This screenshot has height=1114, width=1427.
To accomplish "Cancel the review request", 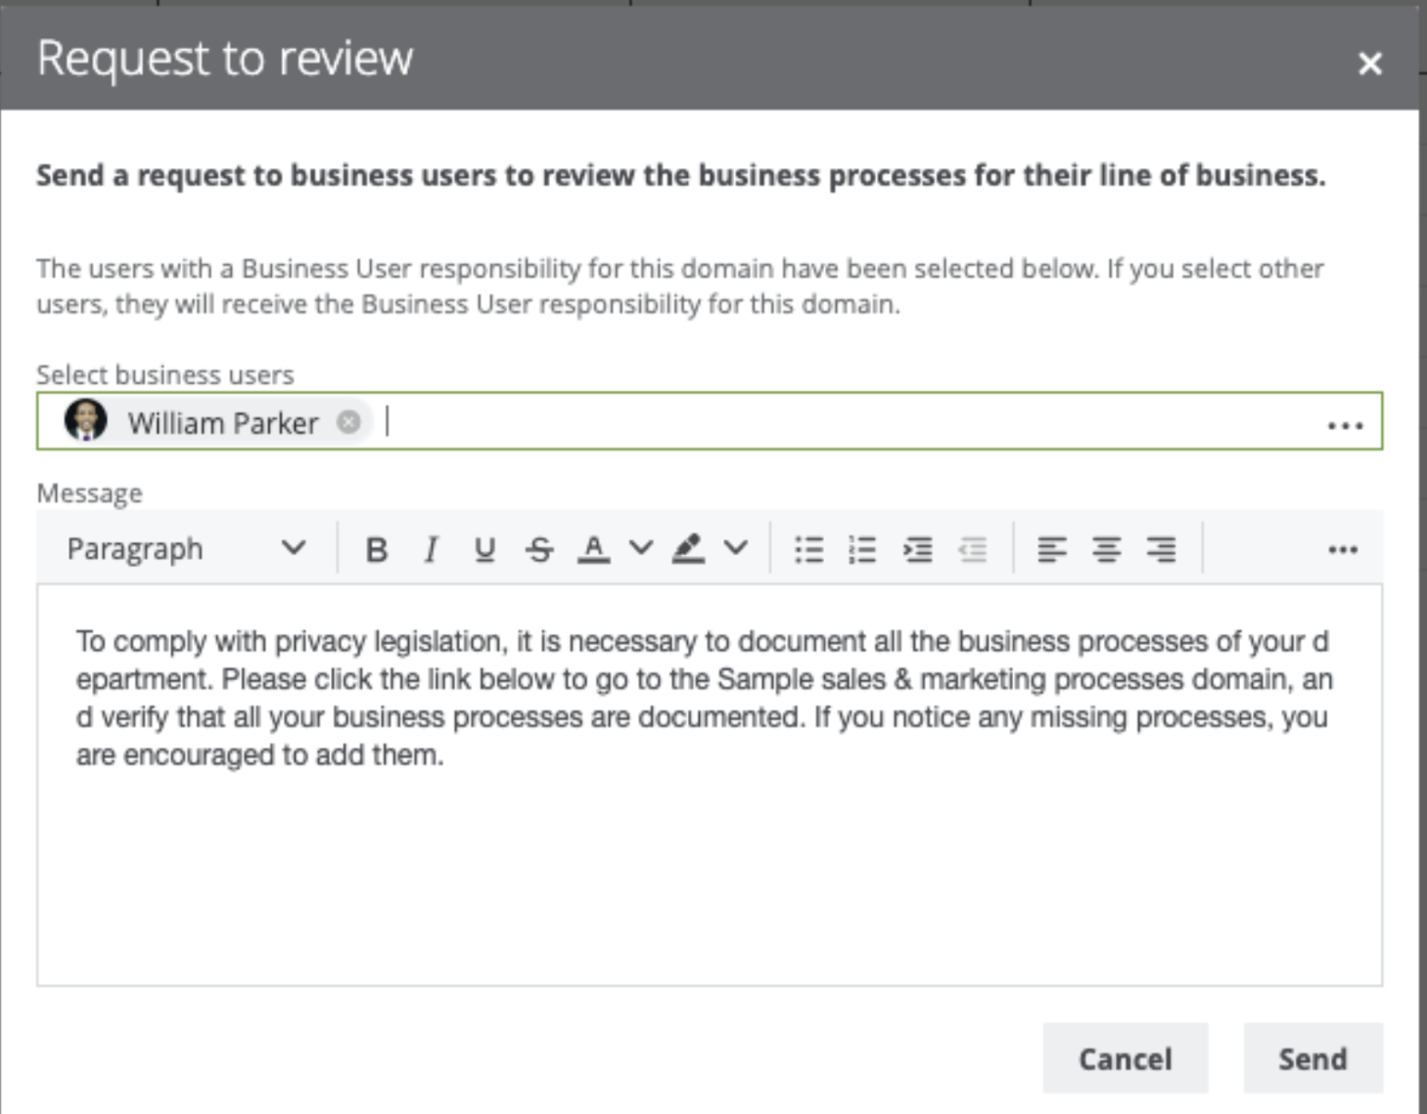I will pos(1126,1058).
